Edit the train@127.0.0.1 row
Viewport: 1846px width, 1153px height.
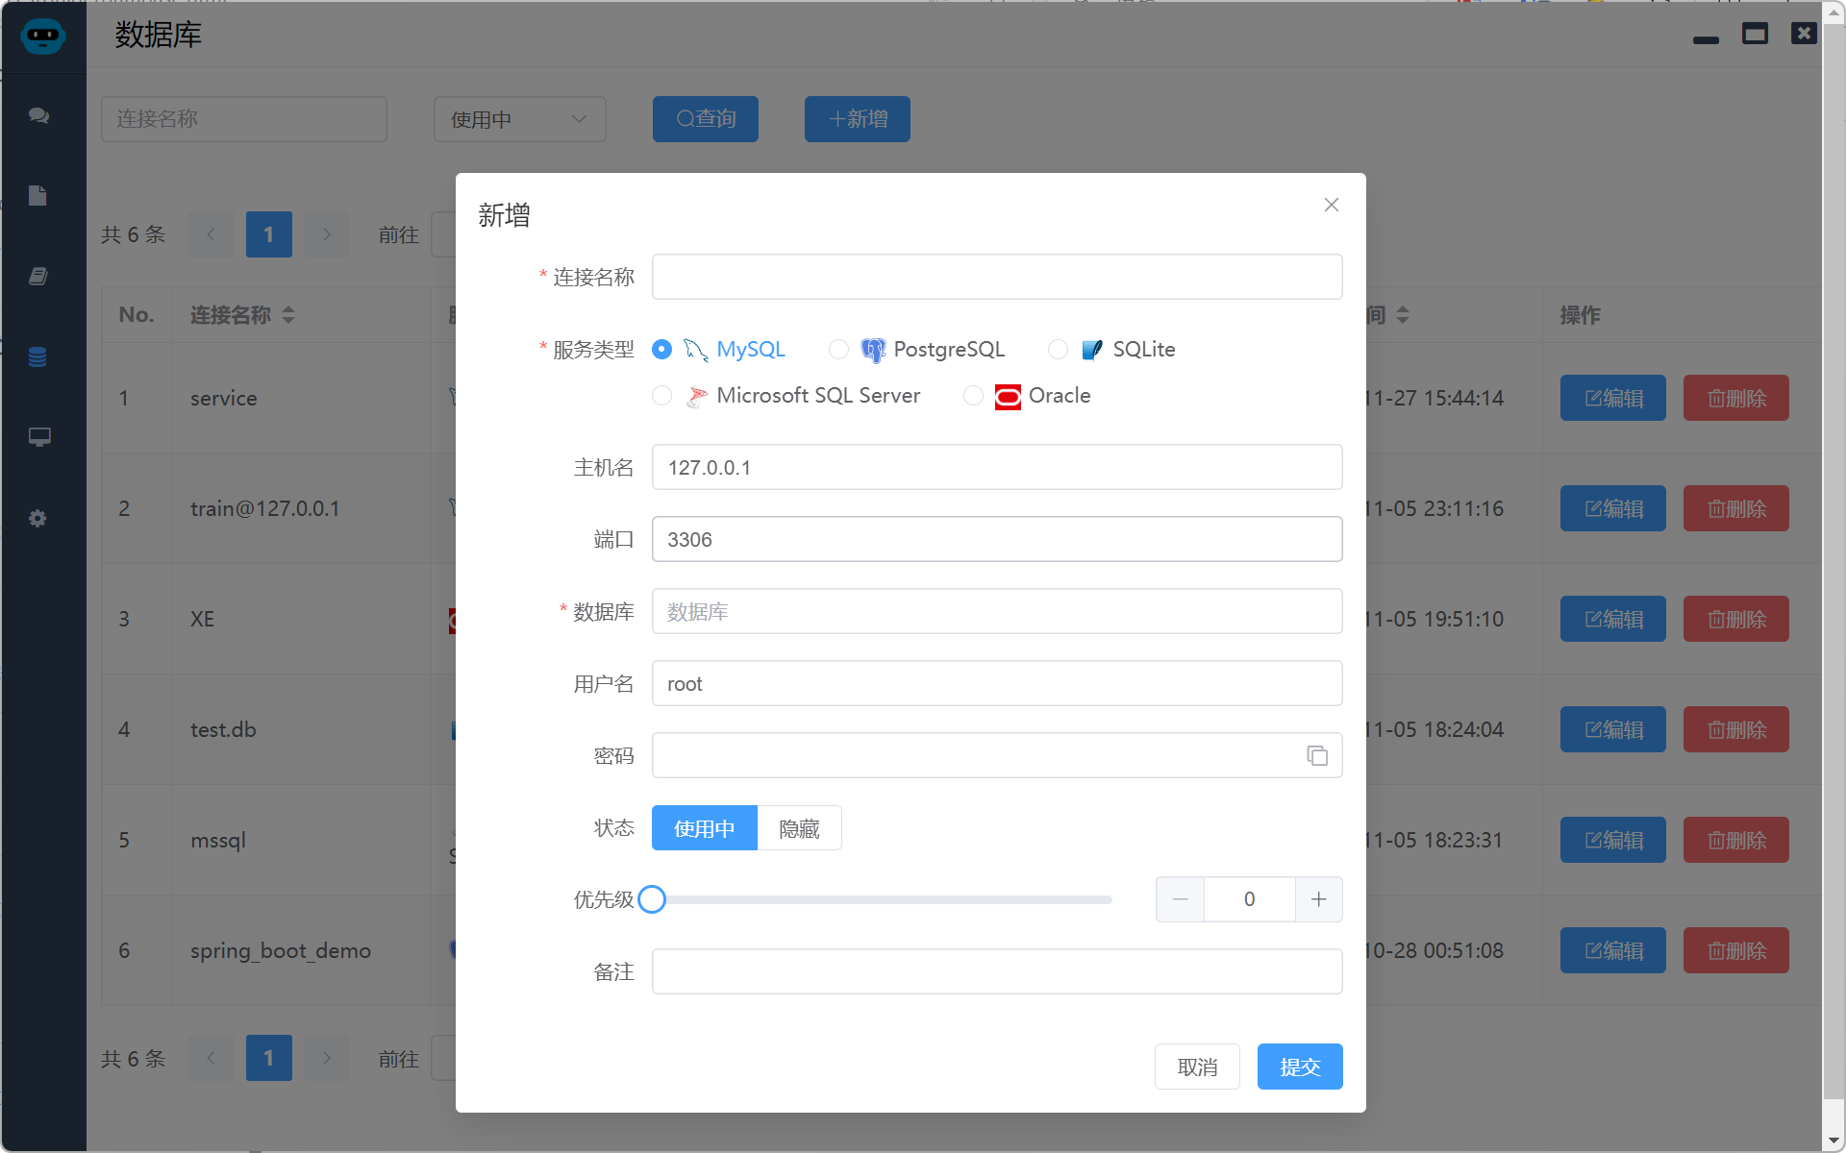pos(1613,508)
